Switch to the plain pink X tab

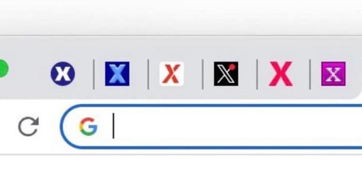pos(281,74)
